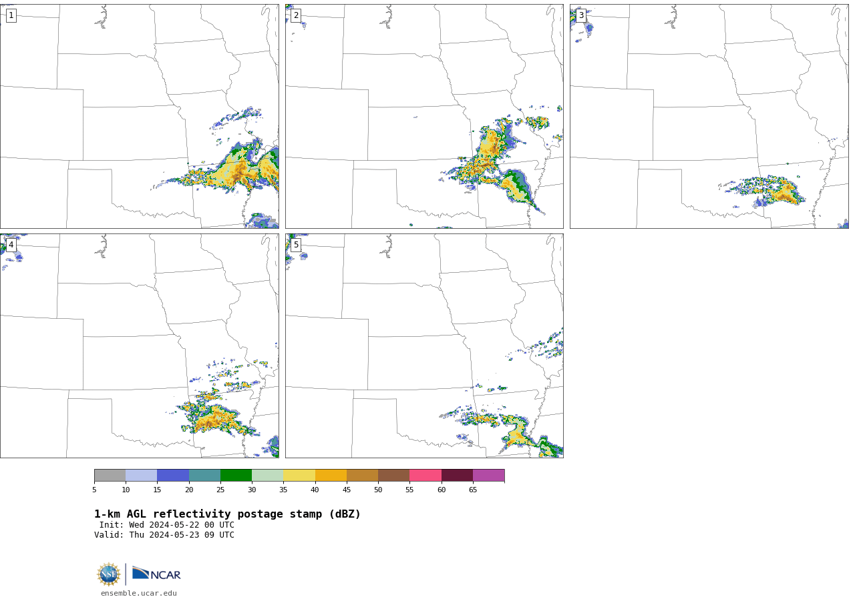Select the brown 50-55 dBZ swatch
Screen dimensions: 855x601
point(394,476)
